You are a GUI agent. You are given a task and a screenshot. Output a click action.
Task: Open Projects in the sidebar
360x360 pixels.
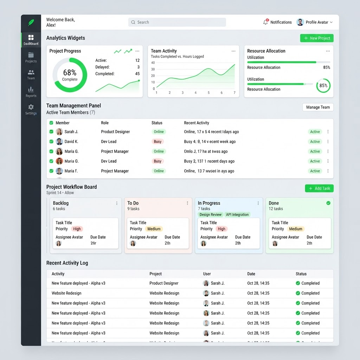click(x=31, y=57)
